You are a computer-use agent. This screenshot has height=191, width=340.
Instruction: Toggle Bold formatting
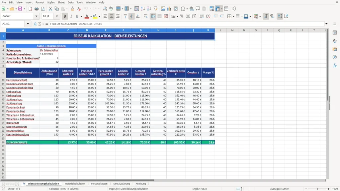point(65,16)
